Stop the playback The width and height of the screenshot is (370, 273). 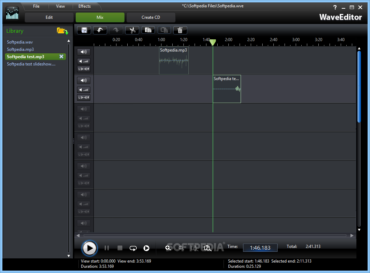coord(120,248)
